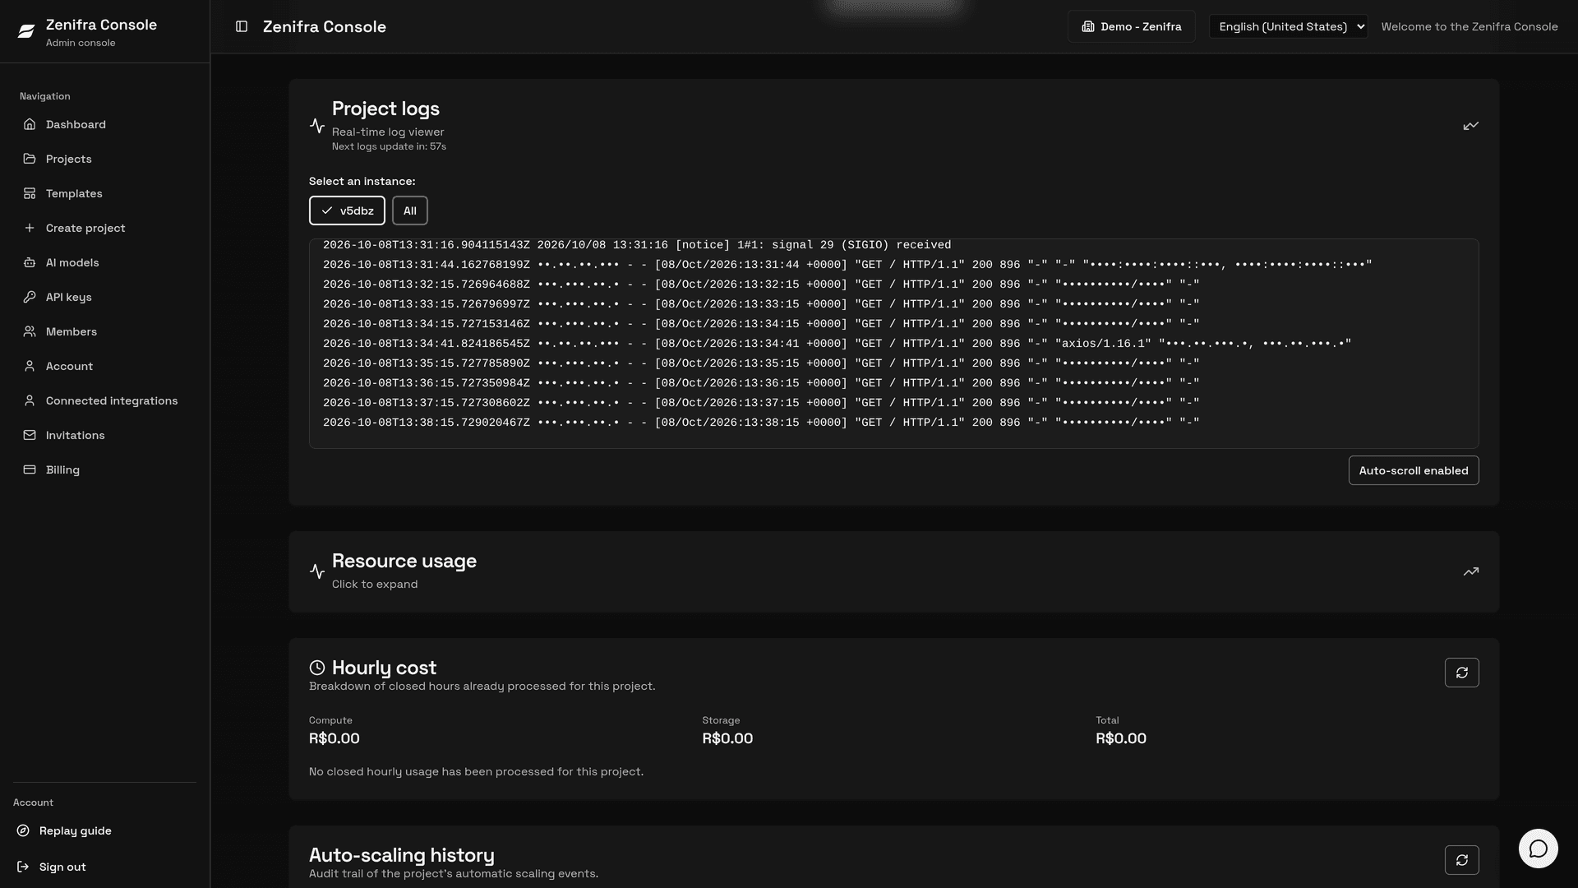1578x888 pixels.
Task: Click 'Next logs update in: 57s' text
Action: pos(389,146)
